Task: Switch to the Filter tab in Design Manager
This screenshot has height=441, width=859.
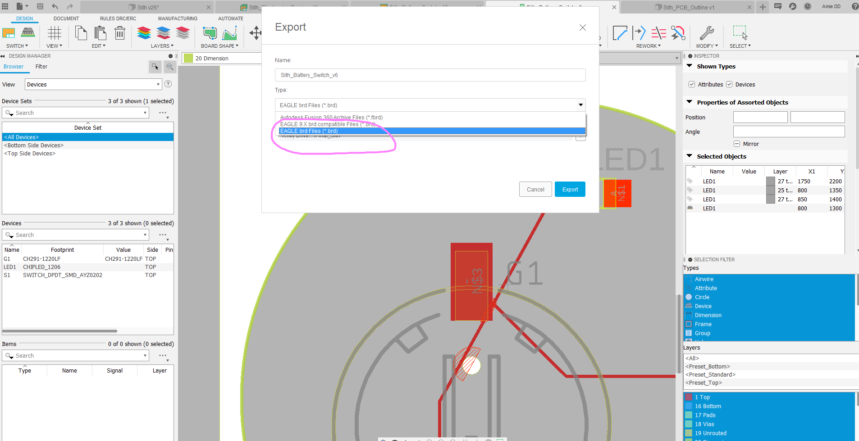Action: 41,67
